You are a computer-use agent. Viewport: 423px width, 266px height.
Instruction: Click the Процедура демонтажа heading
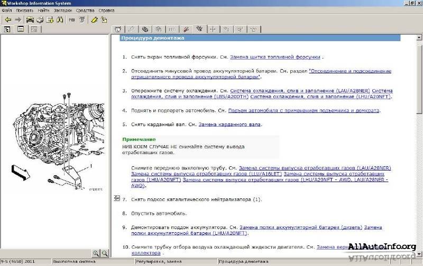(x=153, y=38)
